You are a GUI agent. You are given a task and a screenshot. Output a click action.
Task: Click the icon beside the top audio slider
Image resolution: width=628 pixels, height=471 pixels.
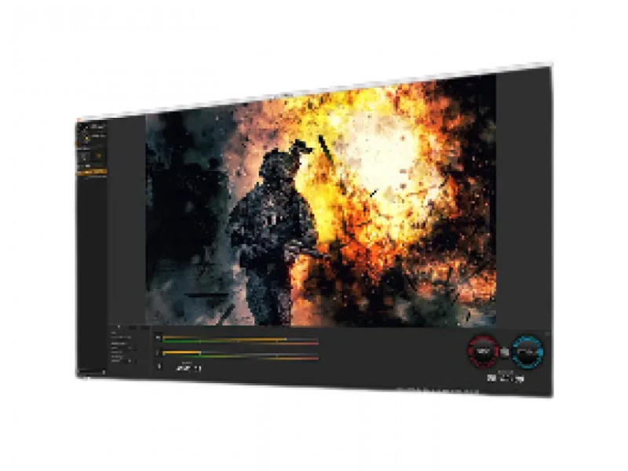point(158,338)
